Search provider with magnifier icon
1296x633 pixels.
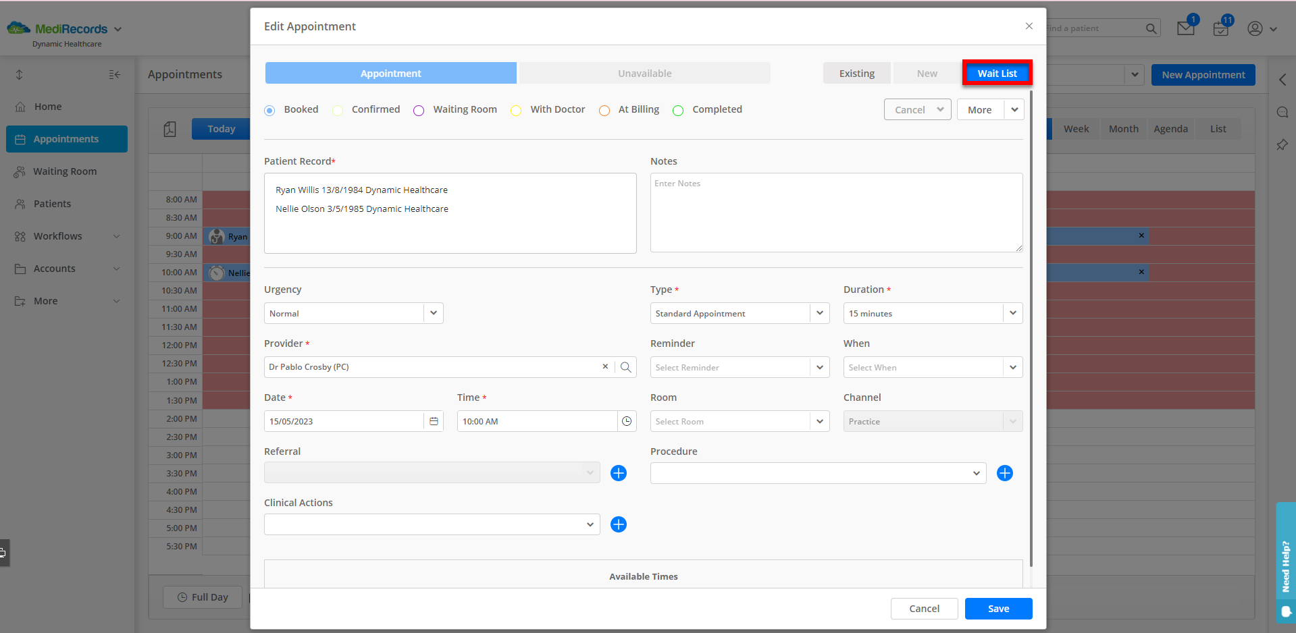(x=626, y=367)
